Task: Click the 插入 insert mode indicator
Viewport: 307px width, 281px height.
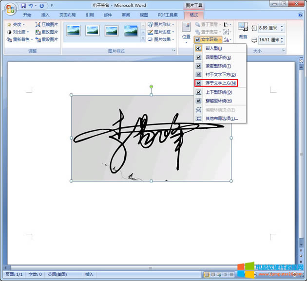Action: point(89,274)
